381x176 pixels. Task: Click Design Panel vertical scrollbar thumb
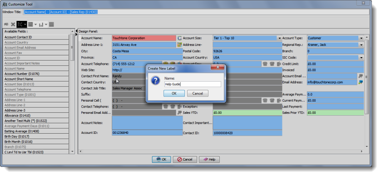(x=367, y=77)
